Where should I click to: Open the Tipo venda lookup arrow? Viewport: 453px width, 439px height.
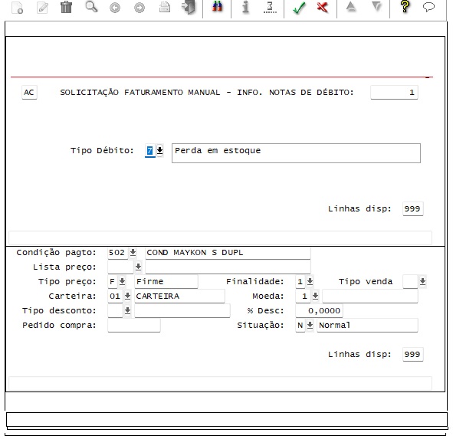point(422,281)
